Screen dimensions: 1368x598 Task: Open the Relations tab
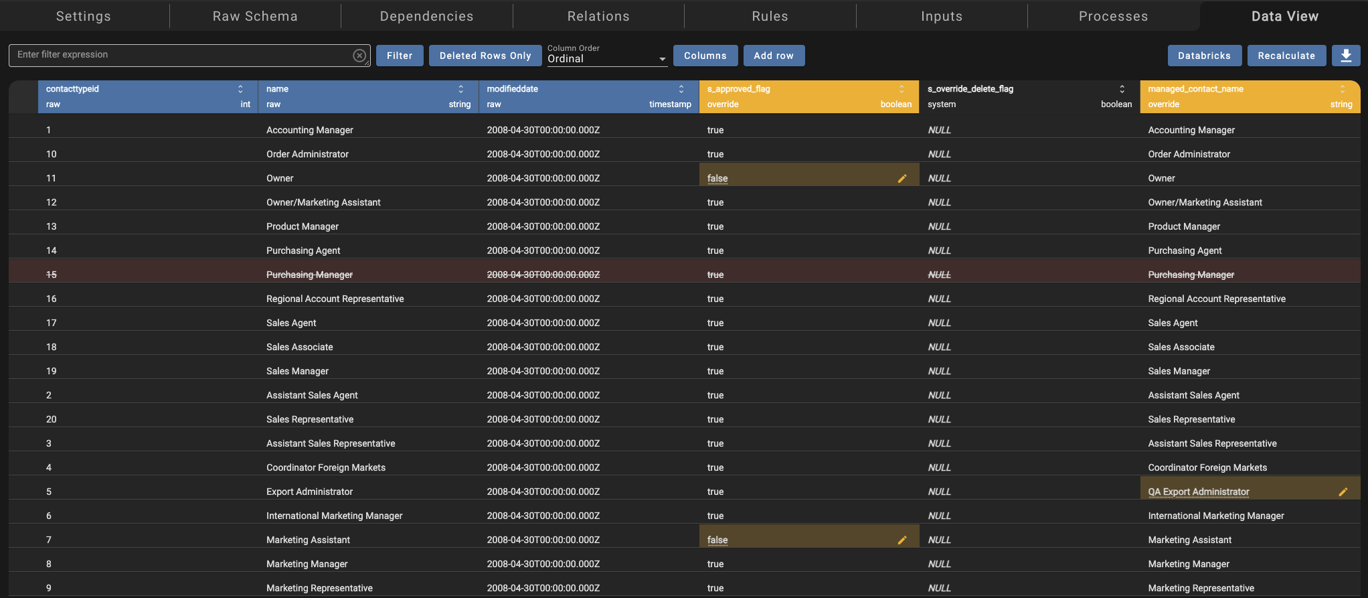(598, 16)
